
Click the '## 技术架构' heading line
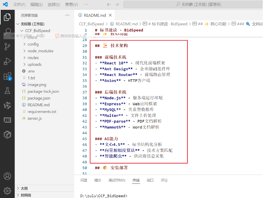[111, 46]
